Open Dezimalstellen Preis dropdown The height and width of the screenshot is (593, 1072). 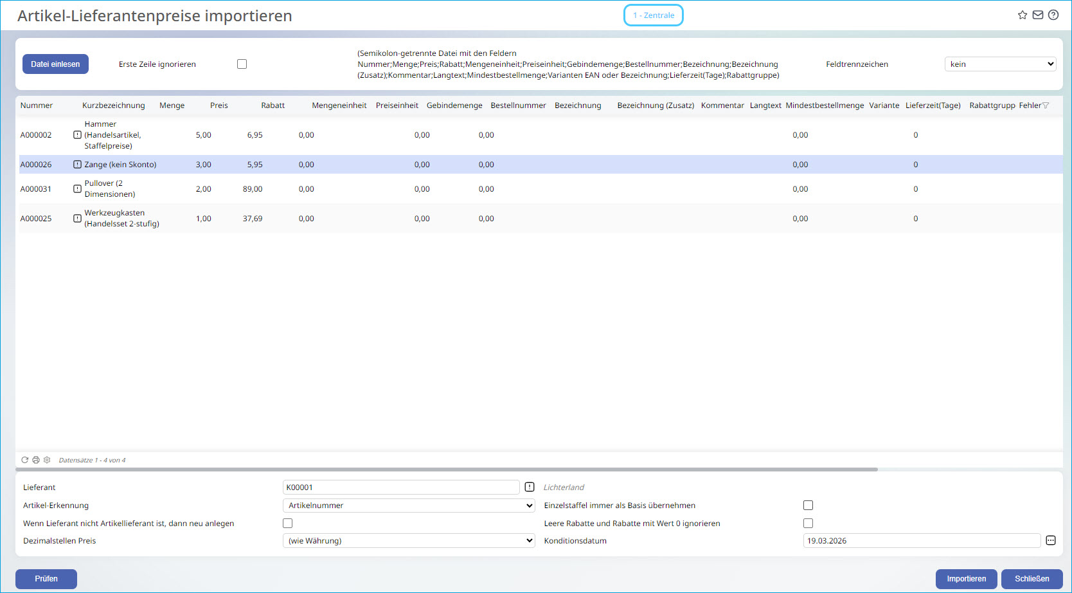(408, 541)
